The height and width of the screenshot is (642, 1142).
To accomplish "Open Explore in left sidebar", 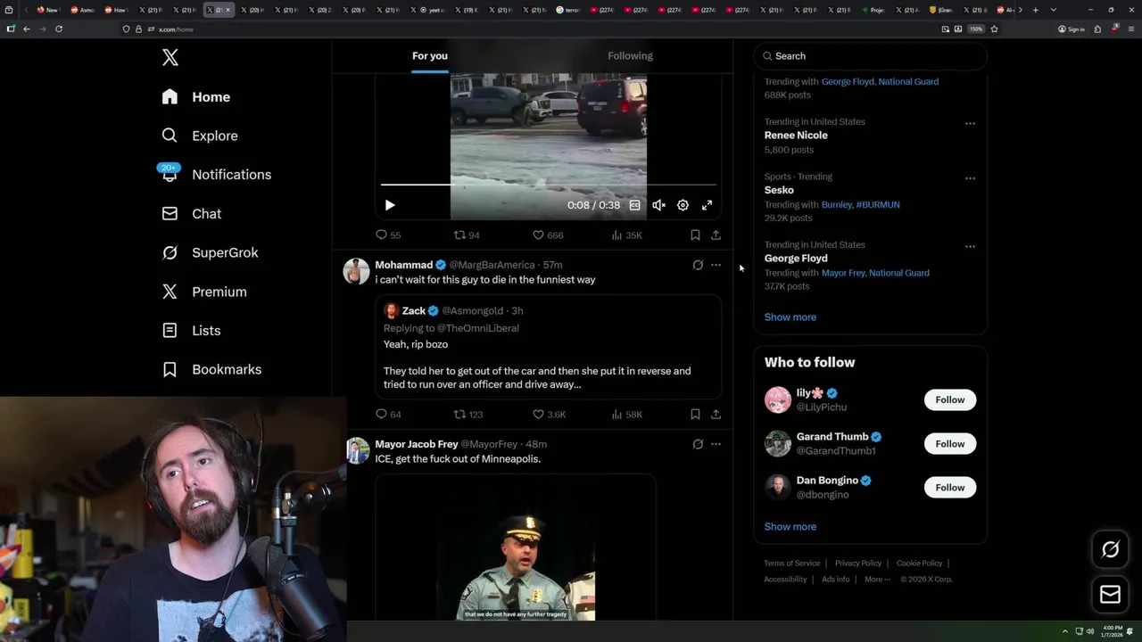I will (200, 136).
